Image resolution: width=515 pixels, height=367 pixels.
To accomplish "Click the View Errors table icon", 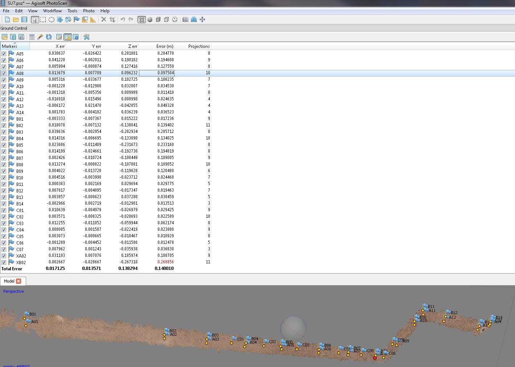I will [68, 37].
